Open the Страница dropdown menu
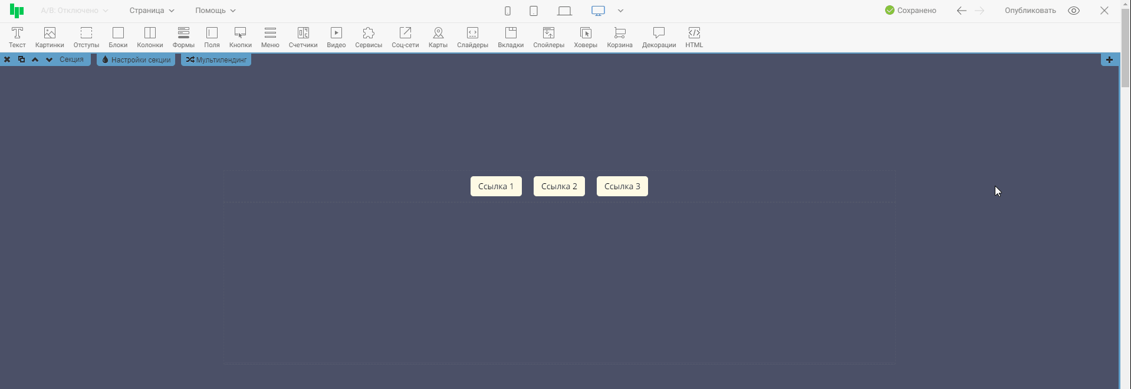Viewport: 1131px width, 389px height. (152, 11)
